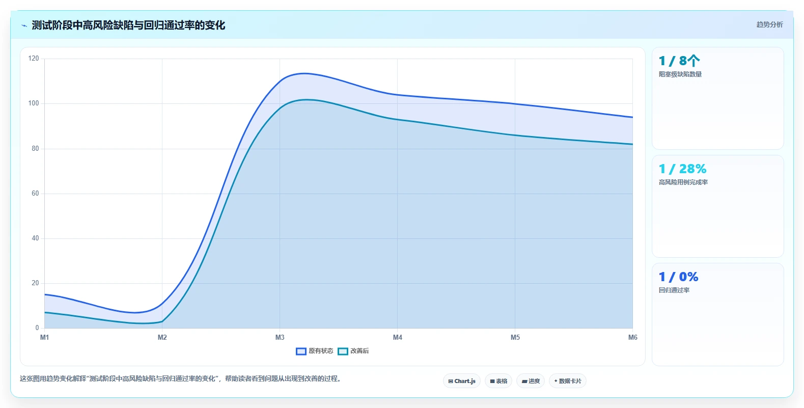Open the 回归通过率 card

(717, 314)
